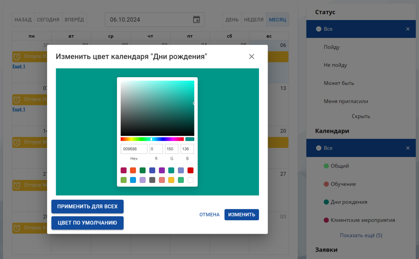Close the calendar color change dialog

[x=252, y=56]
